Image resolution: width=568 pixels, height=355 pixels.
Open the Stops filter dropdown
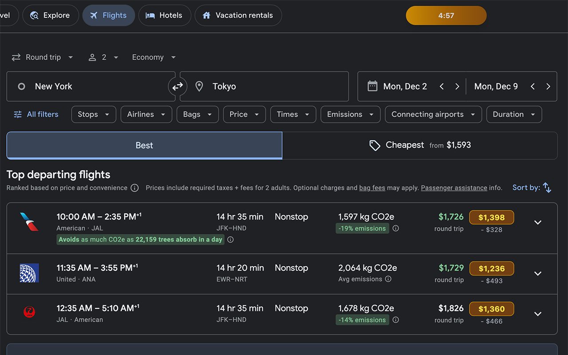[93, 114]
